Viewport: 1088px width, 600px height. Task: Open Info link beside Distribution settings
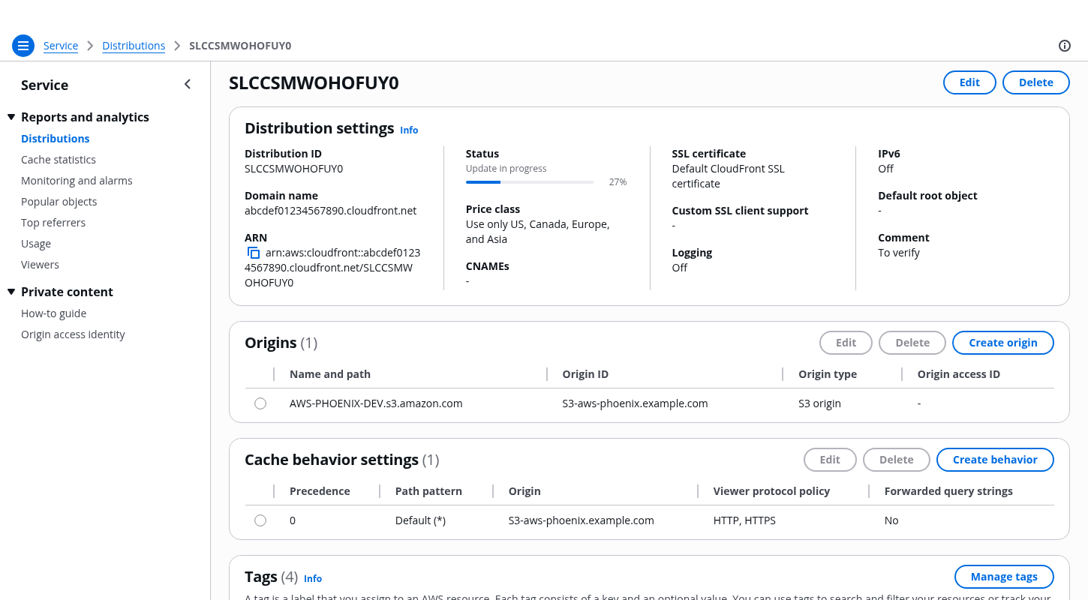pos(409,130)
